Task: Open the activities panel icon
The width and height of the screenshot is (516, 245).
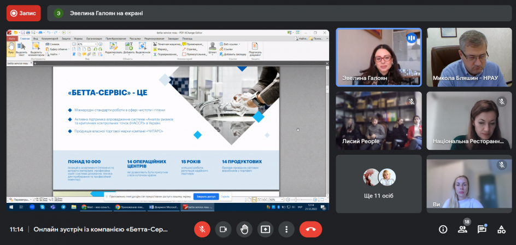Action: click(501, 229)
